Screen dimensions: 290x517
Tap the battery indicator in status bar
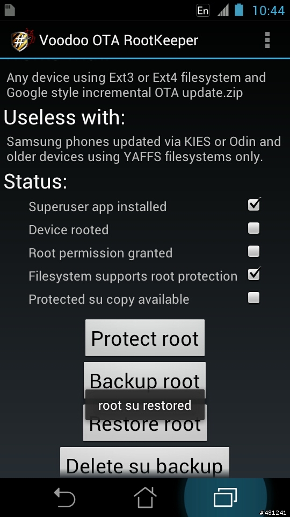238,10
